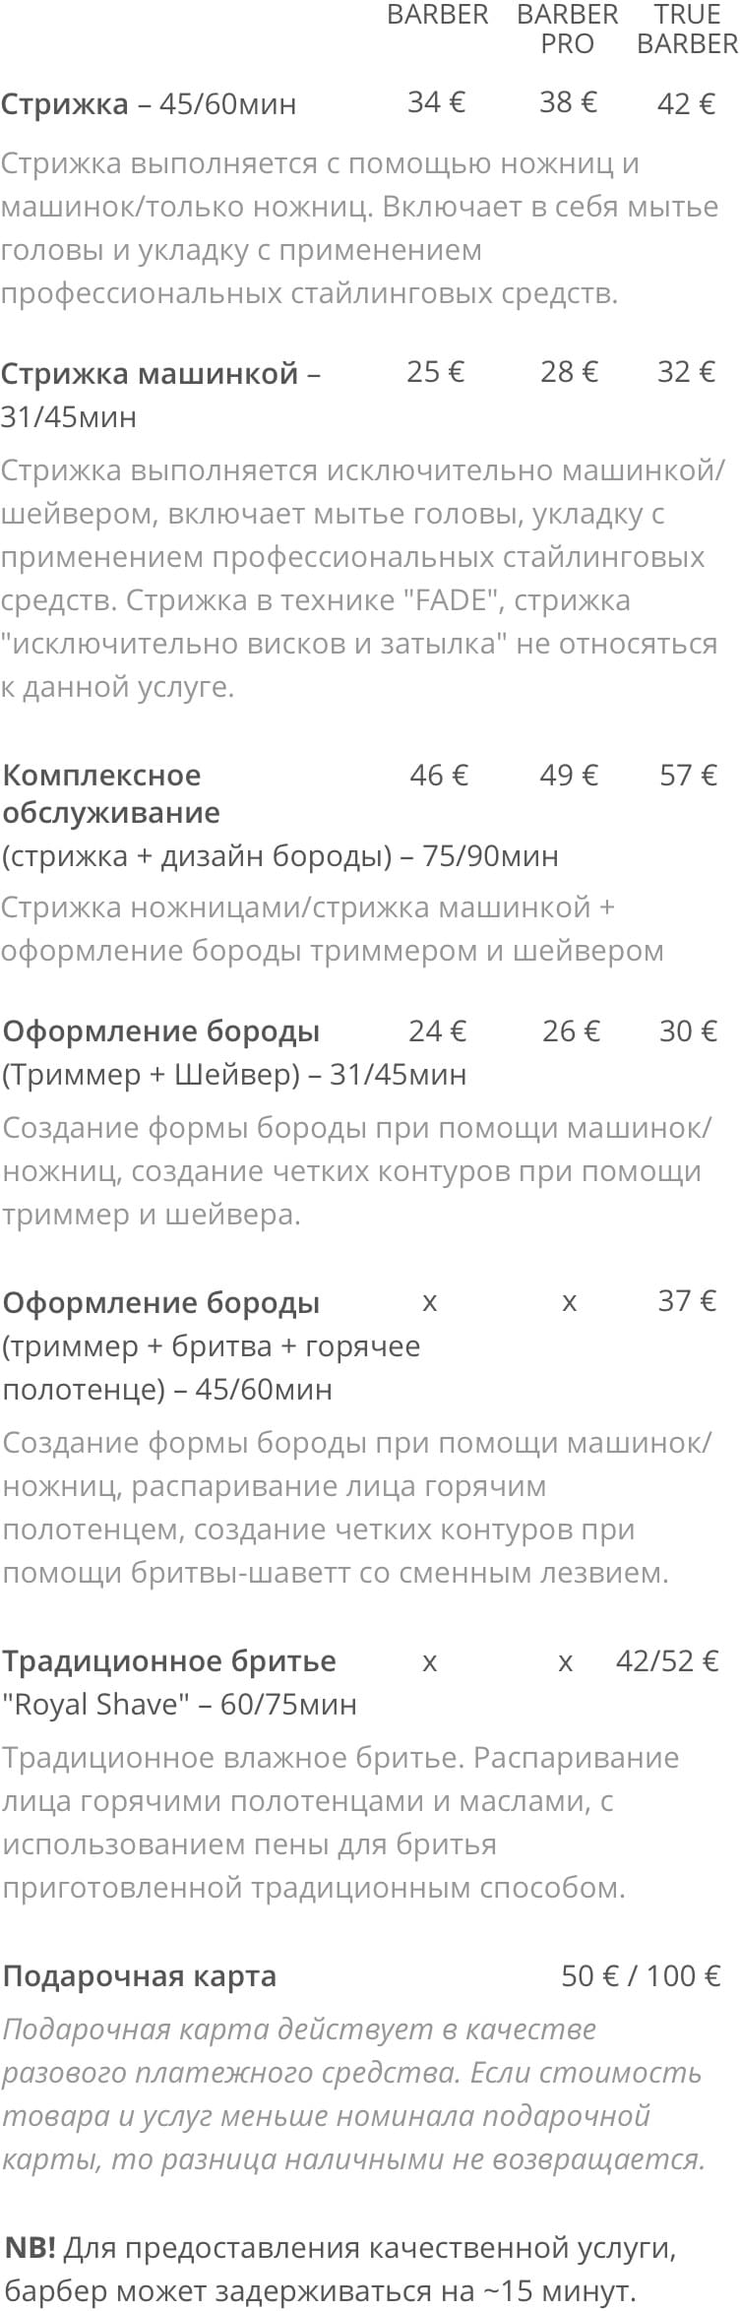The width and height of the screenshot is (740, 2311).
Task: Click the 42 € True Barber haircut price
Action: pyautogui.click(x=687, y=103)
